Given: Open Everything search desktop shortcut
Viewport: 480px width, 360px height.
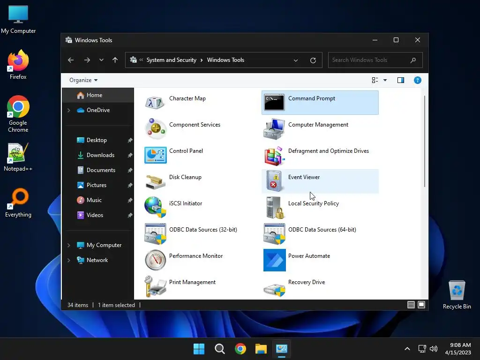Looking at the screenshot, I should pos(18,202).
